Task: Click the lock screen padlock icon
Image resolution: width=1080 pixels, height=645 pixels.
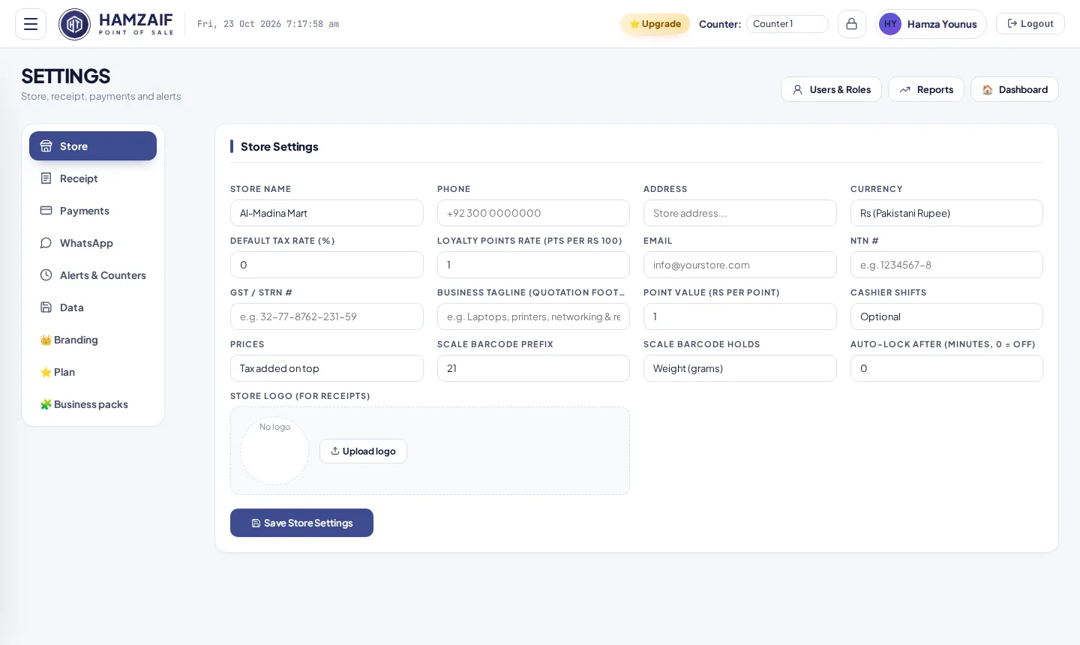Action: pos(852,24)
